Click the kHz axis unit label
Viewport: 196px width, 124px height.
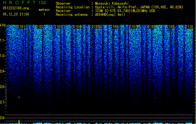[x=3, y=25]
